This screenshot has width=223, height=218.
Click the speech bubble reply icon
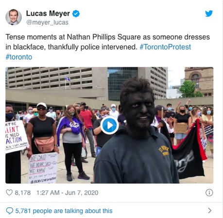pyautogui.click(x=10, y=211)
